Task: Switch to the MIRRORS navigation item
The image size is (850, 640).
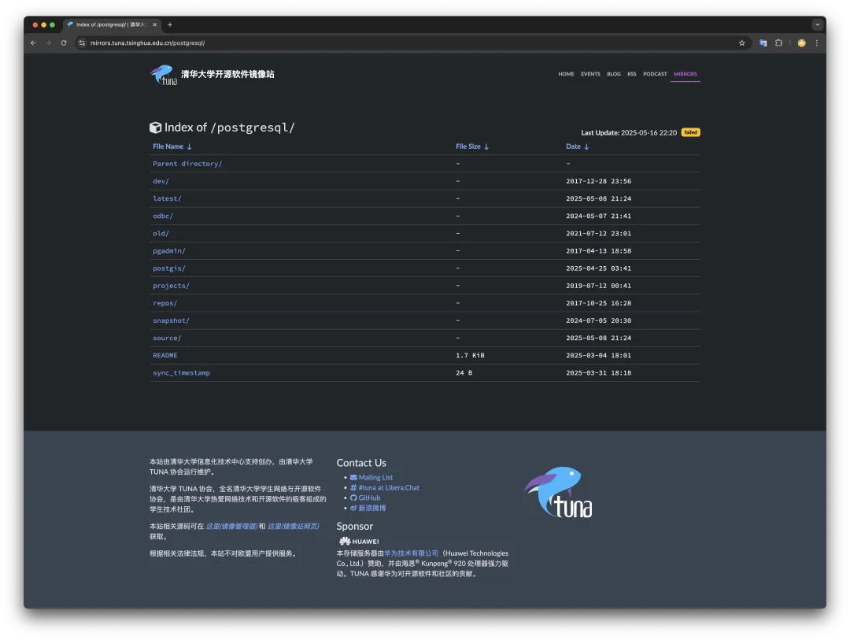Action: [x=685, y=73]
